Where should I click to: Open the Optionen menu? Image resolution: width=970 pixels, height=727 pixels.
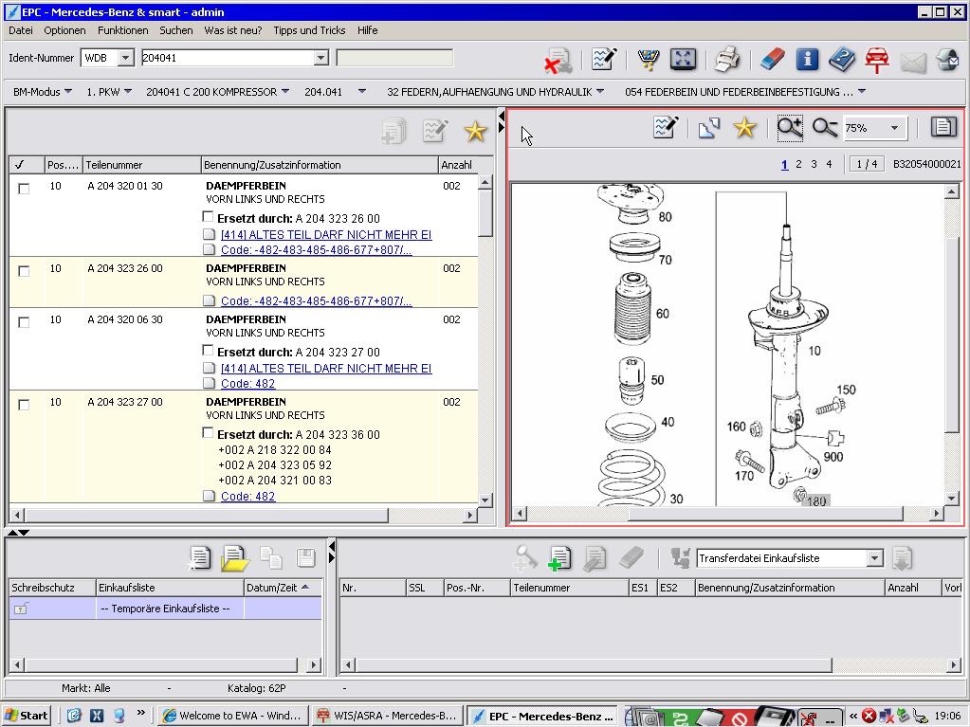coord(64,30)
